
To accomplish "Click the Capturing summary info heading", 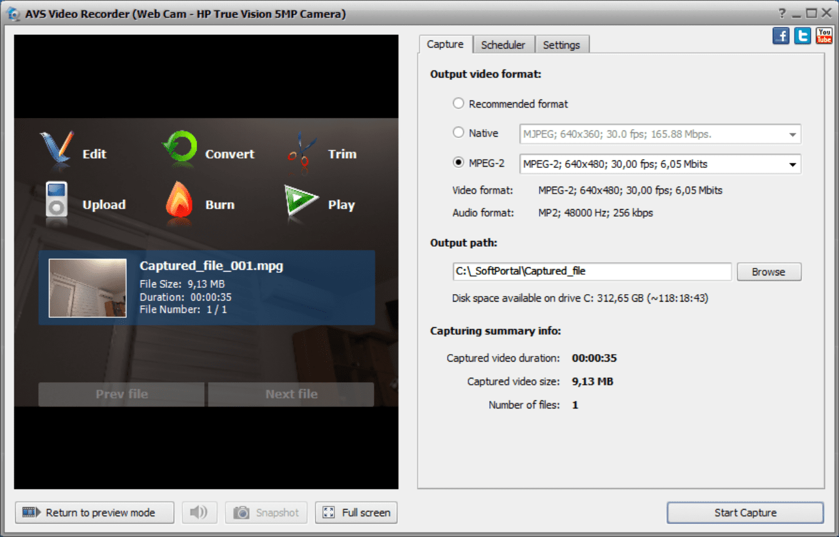I will click(495, 331).
